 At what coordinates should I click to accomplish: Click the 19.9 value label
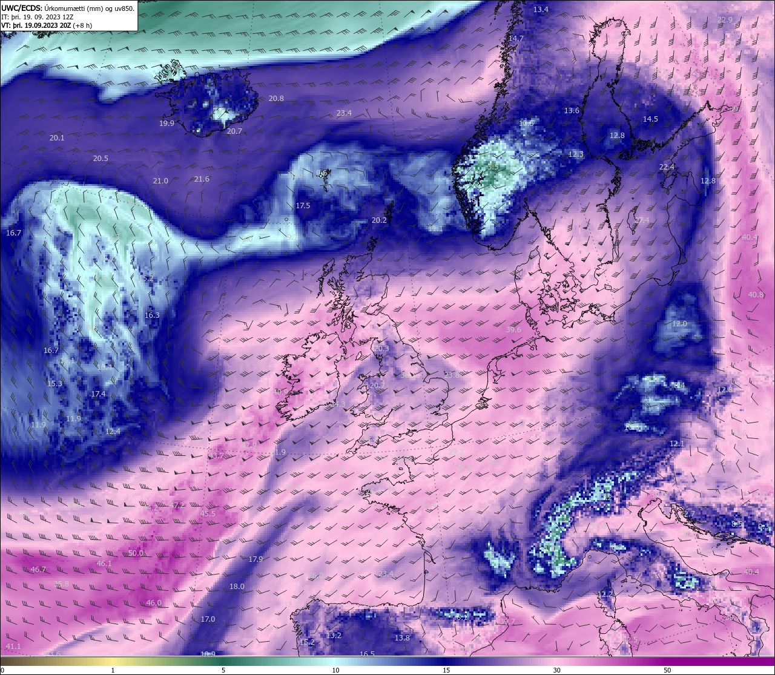point(167,123)
